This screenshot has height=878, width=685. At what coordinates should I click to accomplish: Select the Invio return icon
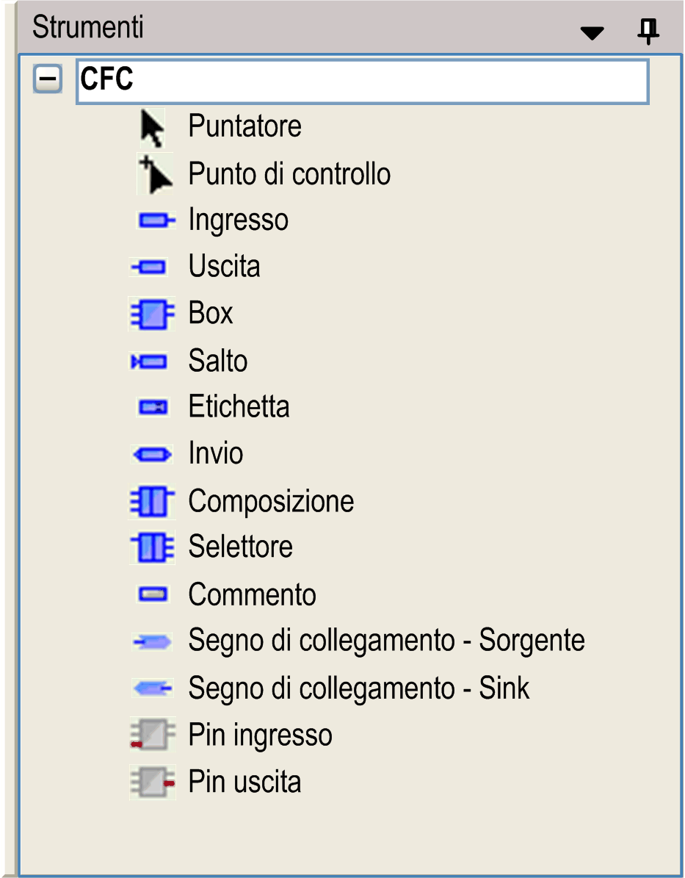tap(152, 455)
